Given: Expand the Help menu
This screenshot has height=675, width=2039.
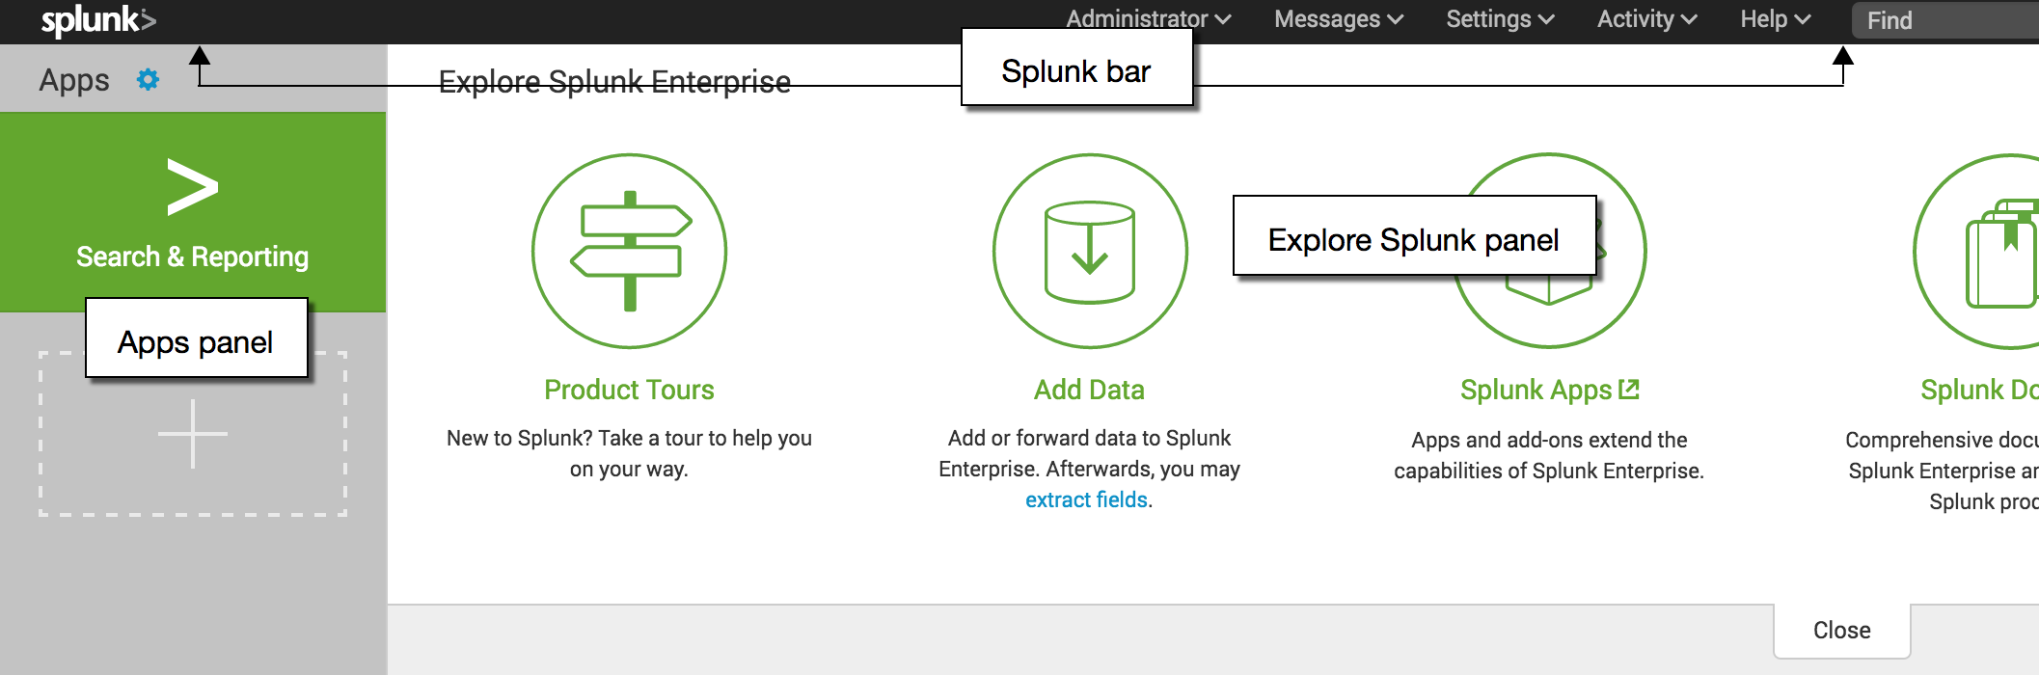Looking at the screenshot, I should pyautogui.click(x=1776, y=19).
